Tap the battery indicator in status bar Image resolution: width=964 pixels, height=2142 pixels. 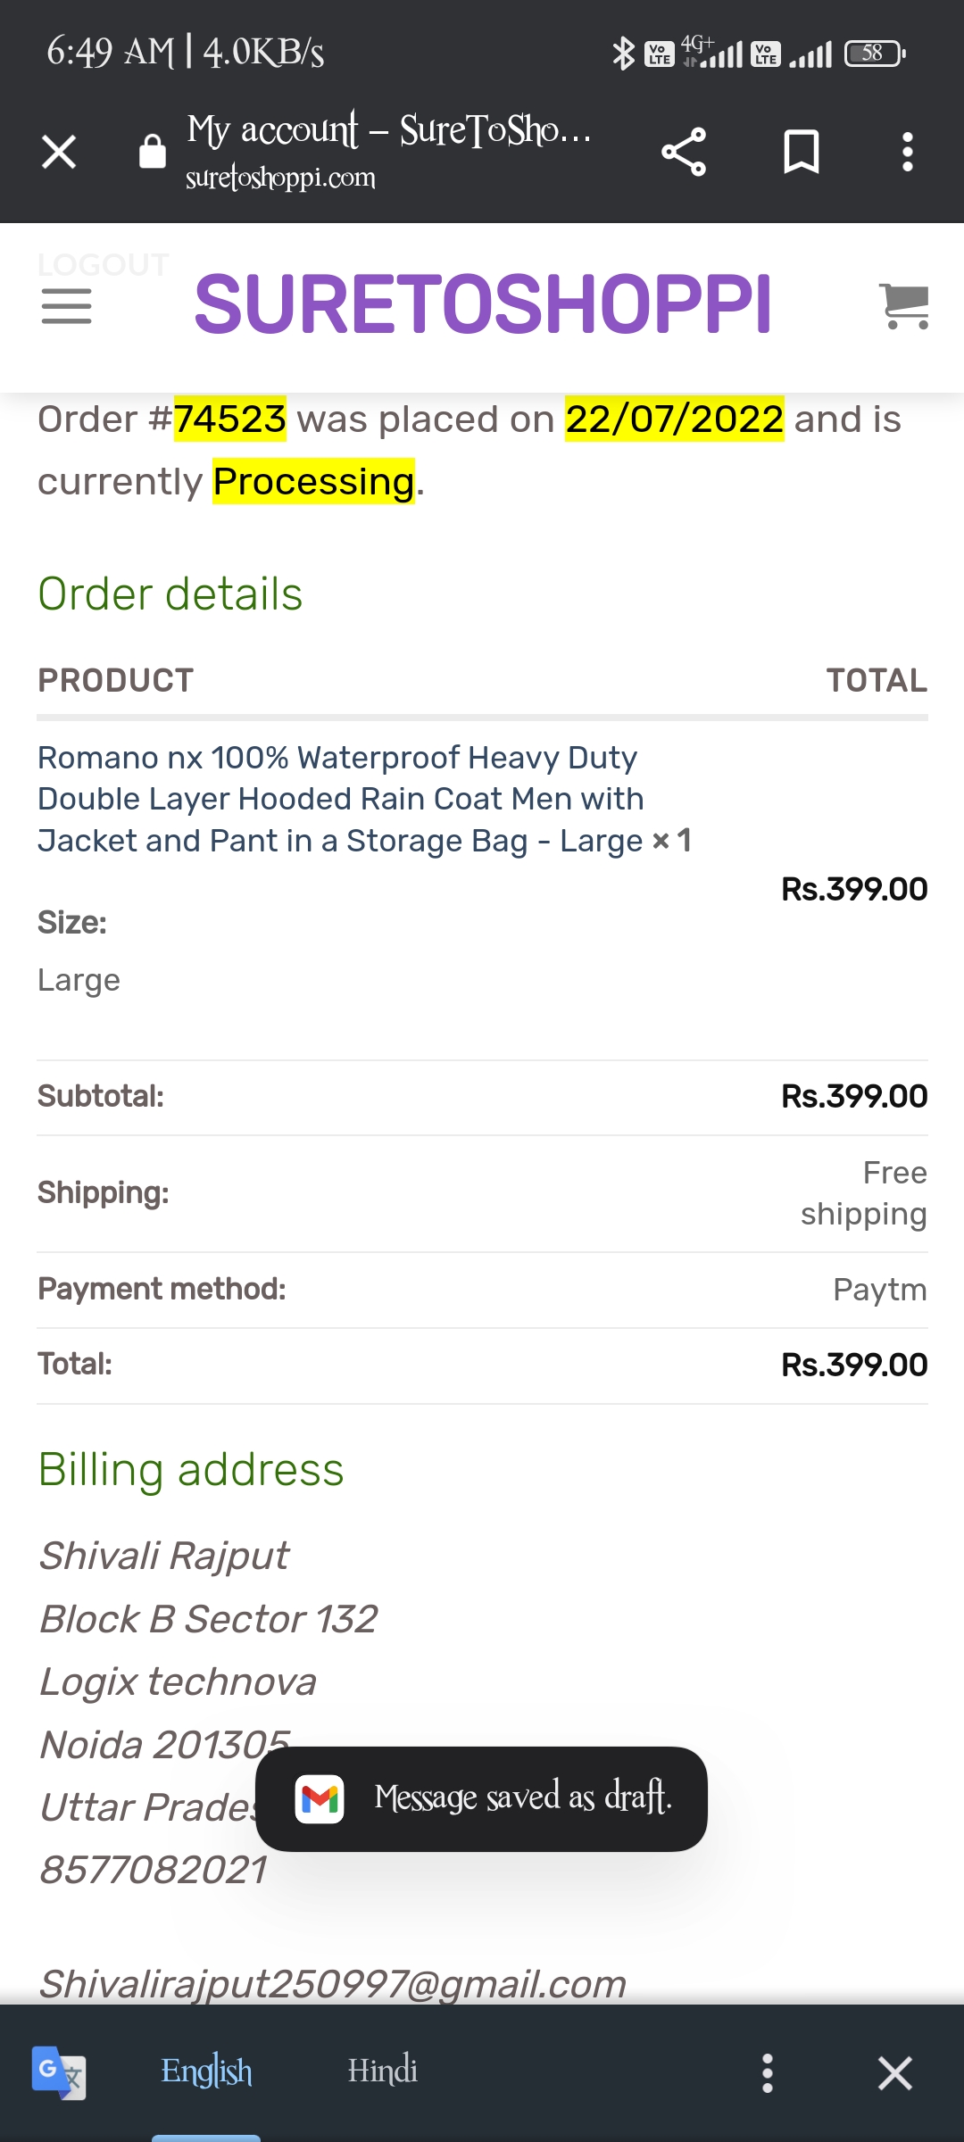(874, 54)
